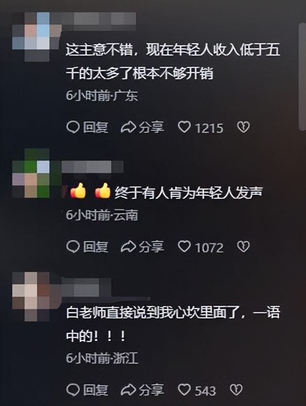Open the second commenter's blurred username
Screen dimensions: 306x406
click(x=92, y=167)
